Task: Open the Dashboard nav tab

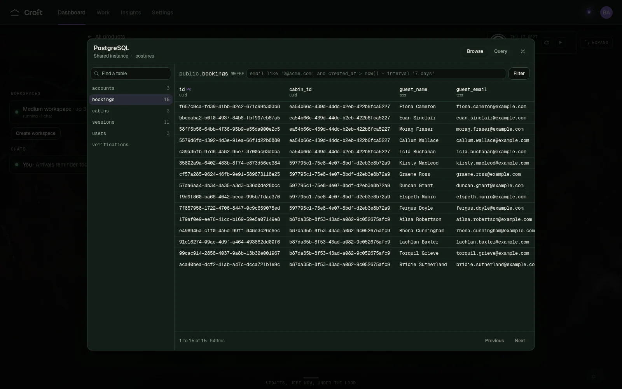Action: pyautogui.click(x=72, y=12)
